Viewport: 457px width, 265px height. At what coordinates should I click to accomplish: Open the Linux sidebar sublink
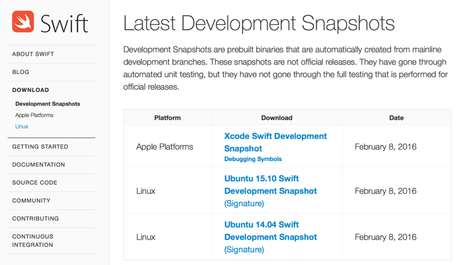click(22, 127)
